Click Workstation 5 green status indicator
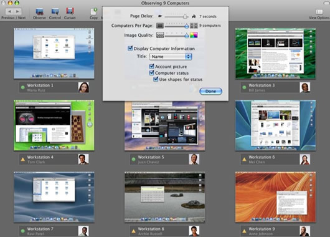The width and height of the screenshot is (330, 237). coord(133,159)
